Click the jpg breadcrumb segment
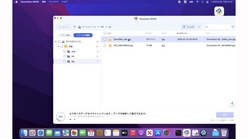Viewport: 248px width, 139px height. pyautogui.click(x=110, y=27)
